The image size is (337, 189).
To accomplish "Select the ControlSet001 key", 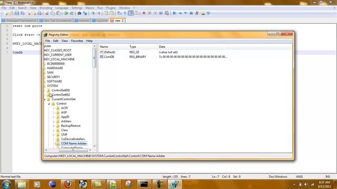I will click(x=61, y=90).
